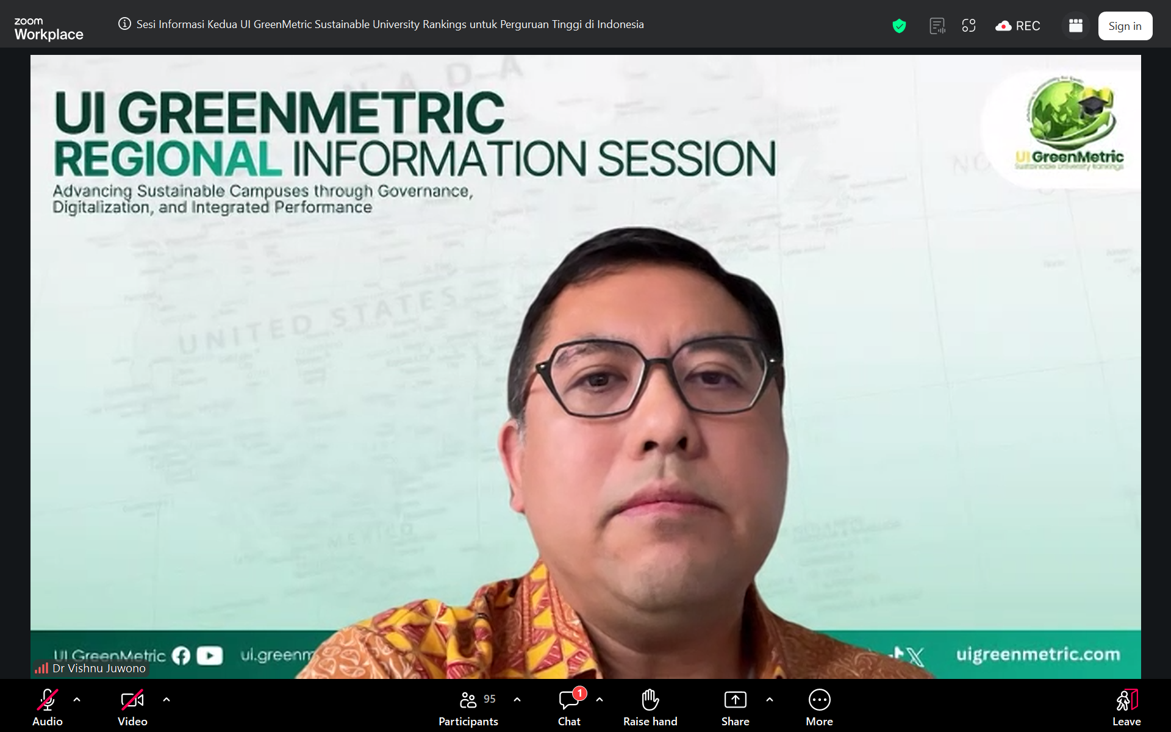Screen dimensions: 1171x732
Task: Unmute the microphone Audio button
Action: point(48,708)
